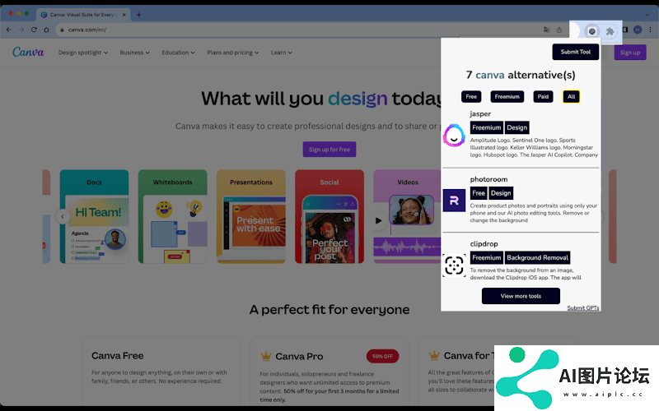The image size is (659, 411).
Task: Select the Canva browser tab
Action: click(x=83, y=15)
